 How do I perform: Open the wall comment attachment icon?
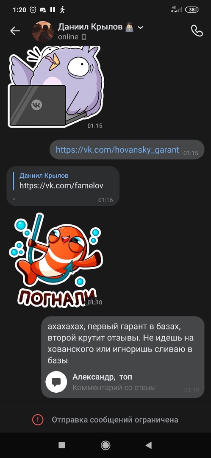coord(56,382)
